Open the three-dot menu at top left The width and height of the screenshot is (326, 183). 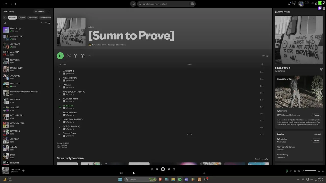5,4
